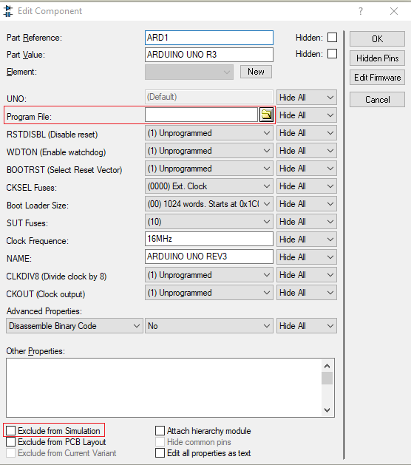Check Attach hierarchy module option
The width and height of the screenshot is (411, 465).
tap(160, 430)
